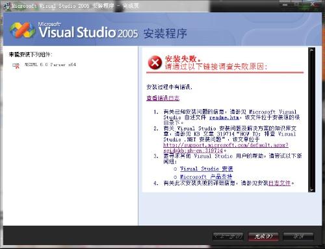Click the red error X icon
The width and height of the screenshot is (325, 249).
155,63
